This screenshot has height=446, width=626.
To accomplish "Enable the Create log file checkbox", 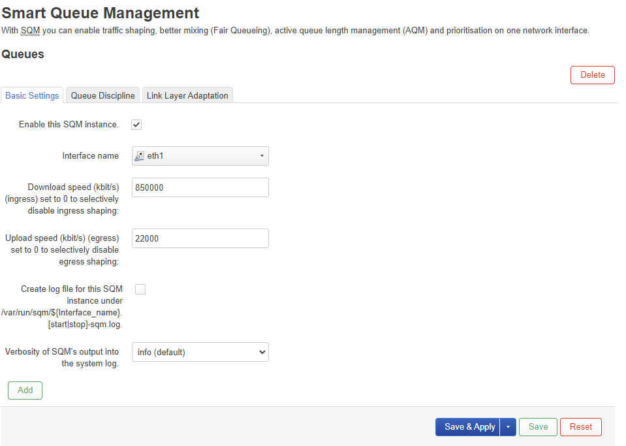I will click(140, 289).
